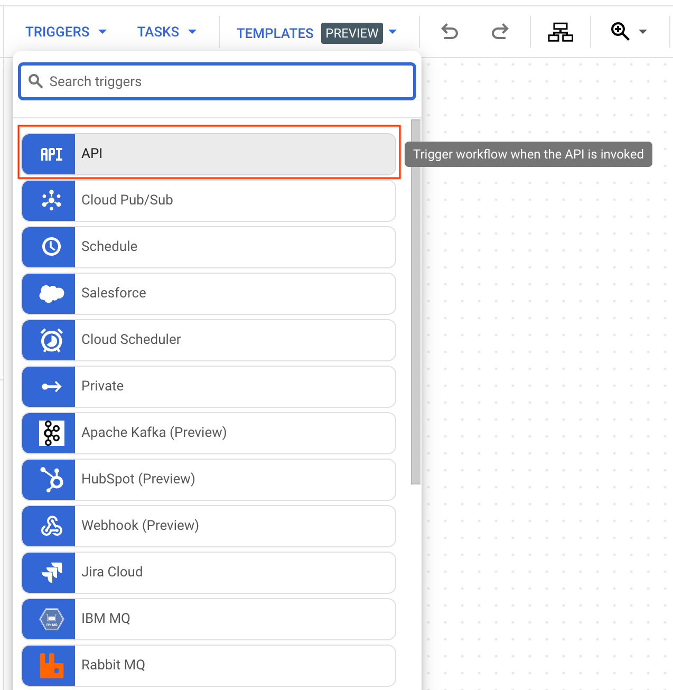This screenshot has height=690, width=673.
Task: Choose the Rabbit MQ trigger text
Action: [113, 665]
